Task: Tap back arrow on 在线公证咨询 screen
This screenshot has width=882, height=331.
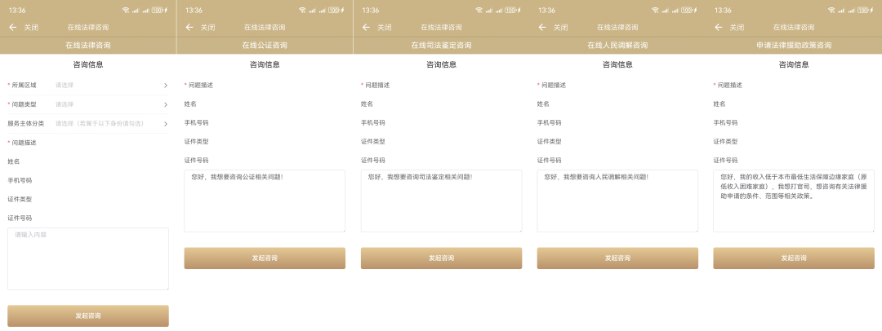Action: (x=189, y=27)
